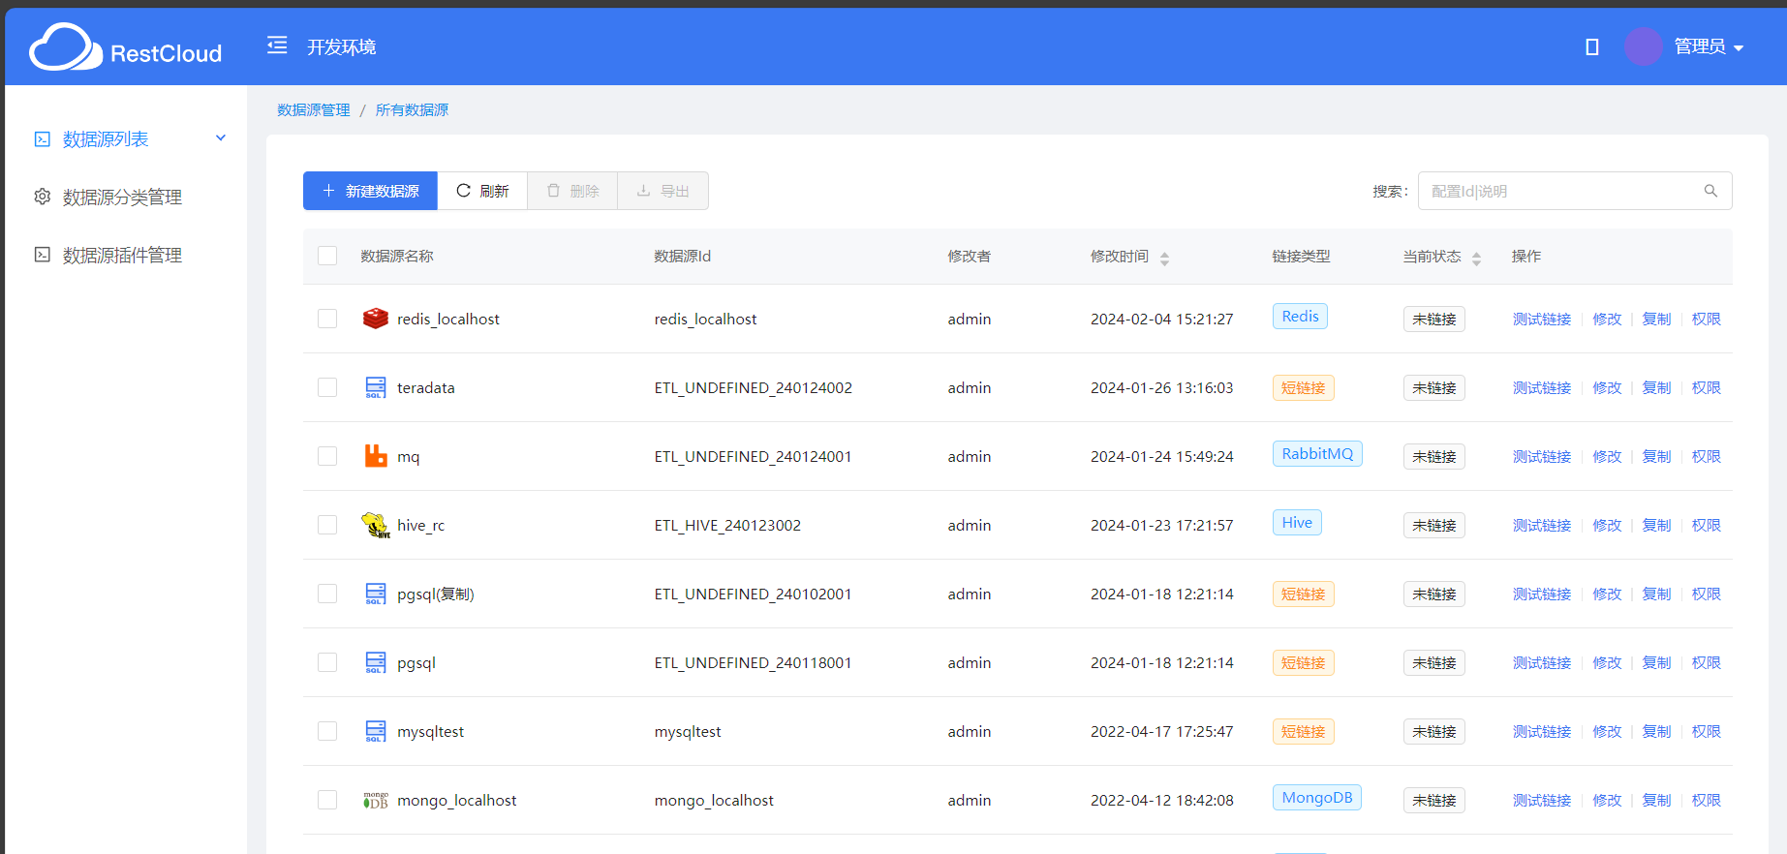Check the redis_localhost row checkbox

point(327,319)
